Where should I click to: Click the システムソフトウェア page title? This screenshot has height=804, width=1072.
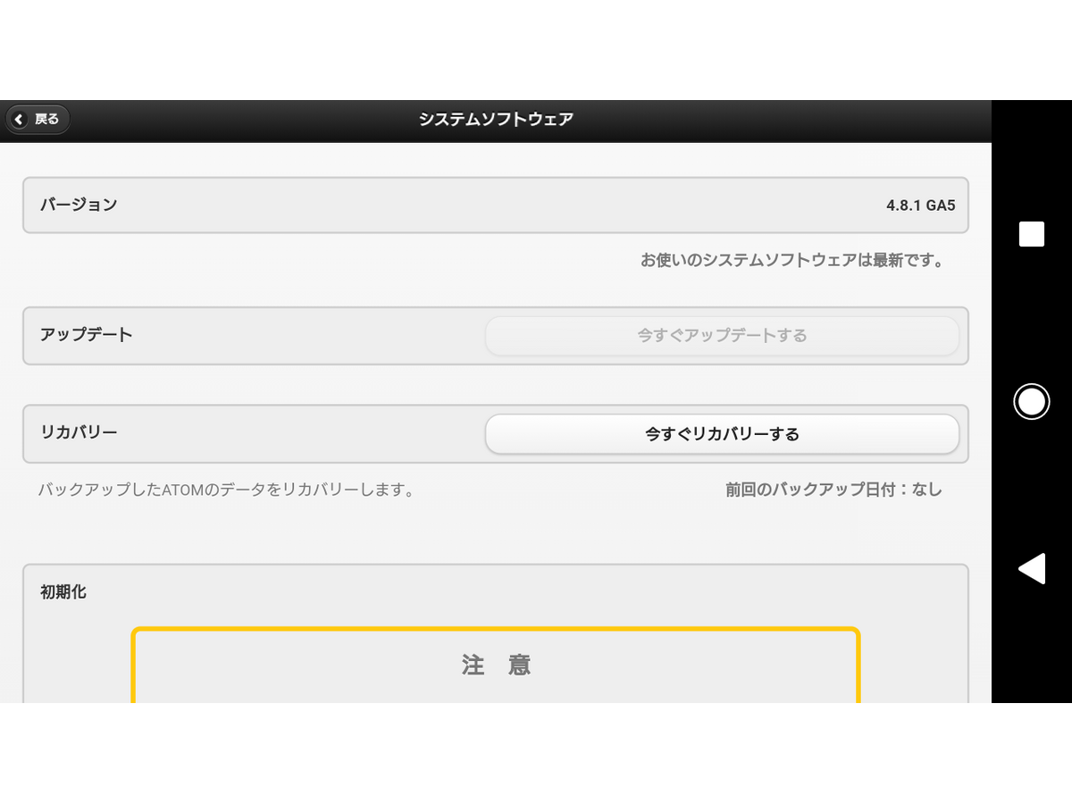tap(496, 119)
